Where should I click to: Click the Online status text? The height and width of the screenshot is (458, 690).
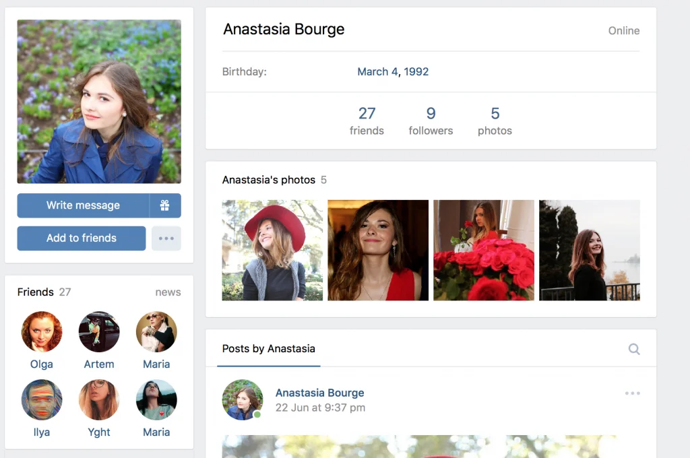coord(624,31)
